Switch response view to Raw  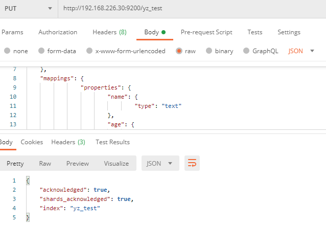pyautogui.click(x=45, y=164)
